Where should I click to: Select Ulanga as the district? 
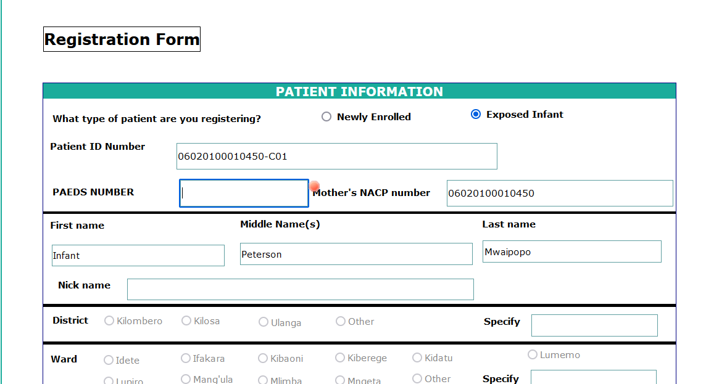click(x=264, y=322)
